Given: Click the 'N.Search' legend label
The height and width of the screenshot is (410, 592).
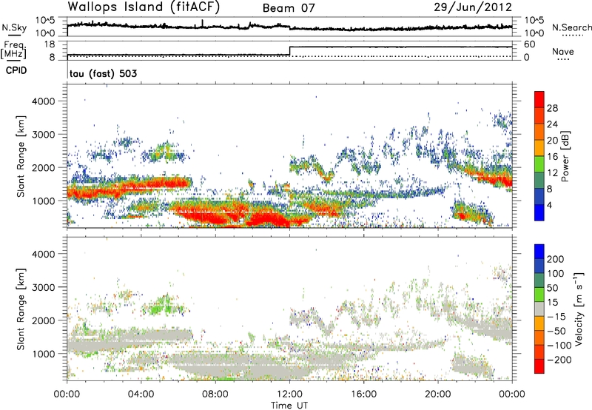Looking at the screenshot, I should pyautogui.click(x=572, y=27).
